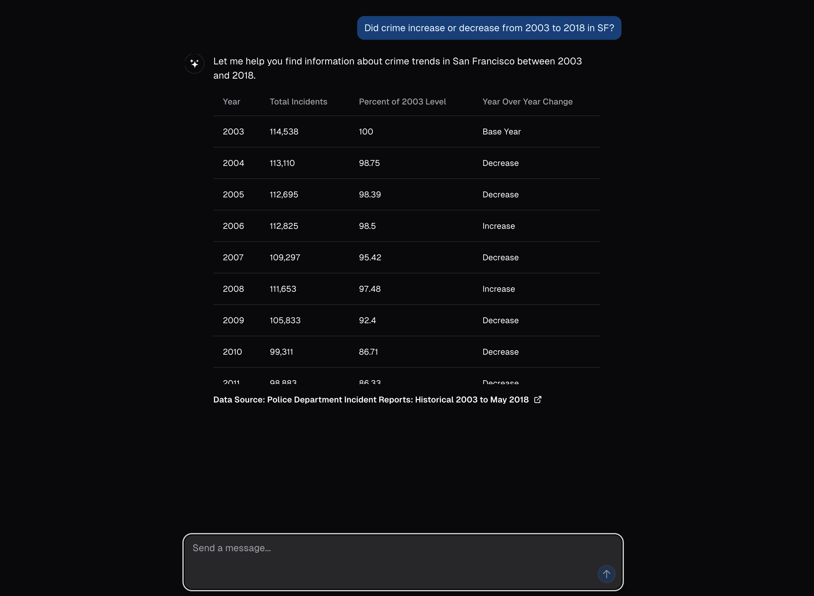Click the 112,825 incidents value

pyautogui.click(x=284, y=226)
